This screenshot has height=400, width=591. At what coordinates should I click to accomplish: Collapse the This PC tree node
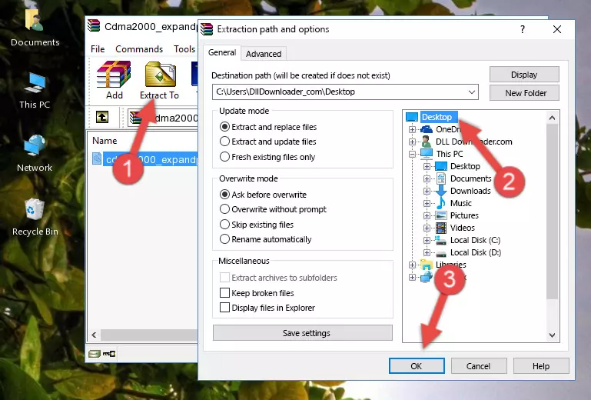[413, 154]
